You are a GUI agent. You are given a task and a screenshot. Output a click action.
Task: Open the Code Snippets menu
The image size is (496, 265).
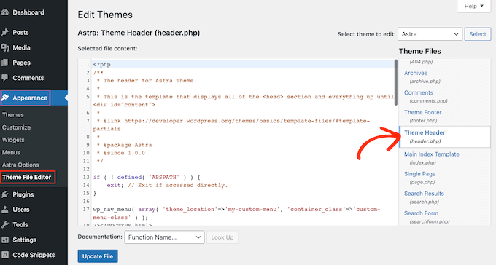coord(34,255)
